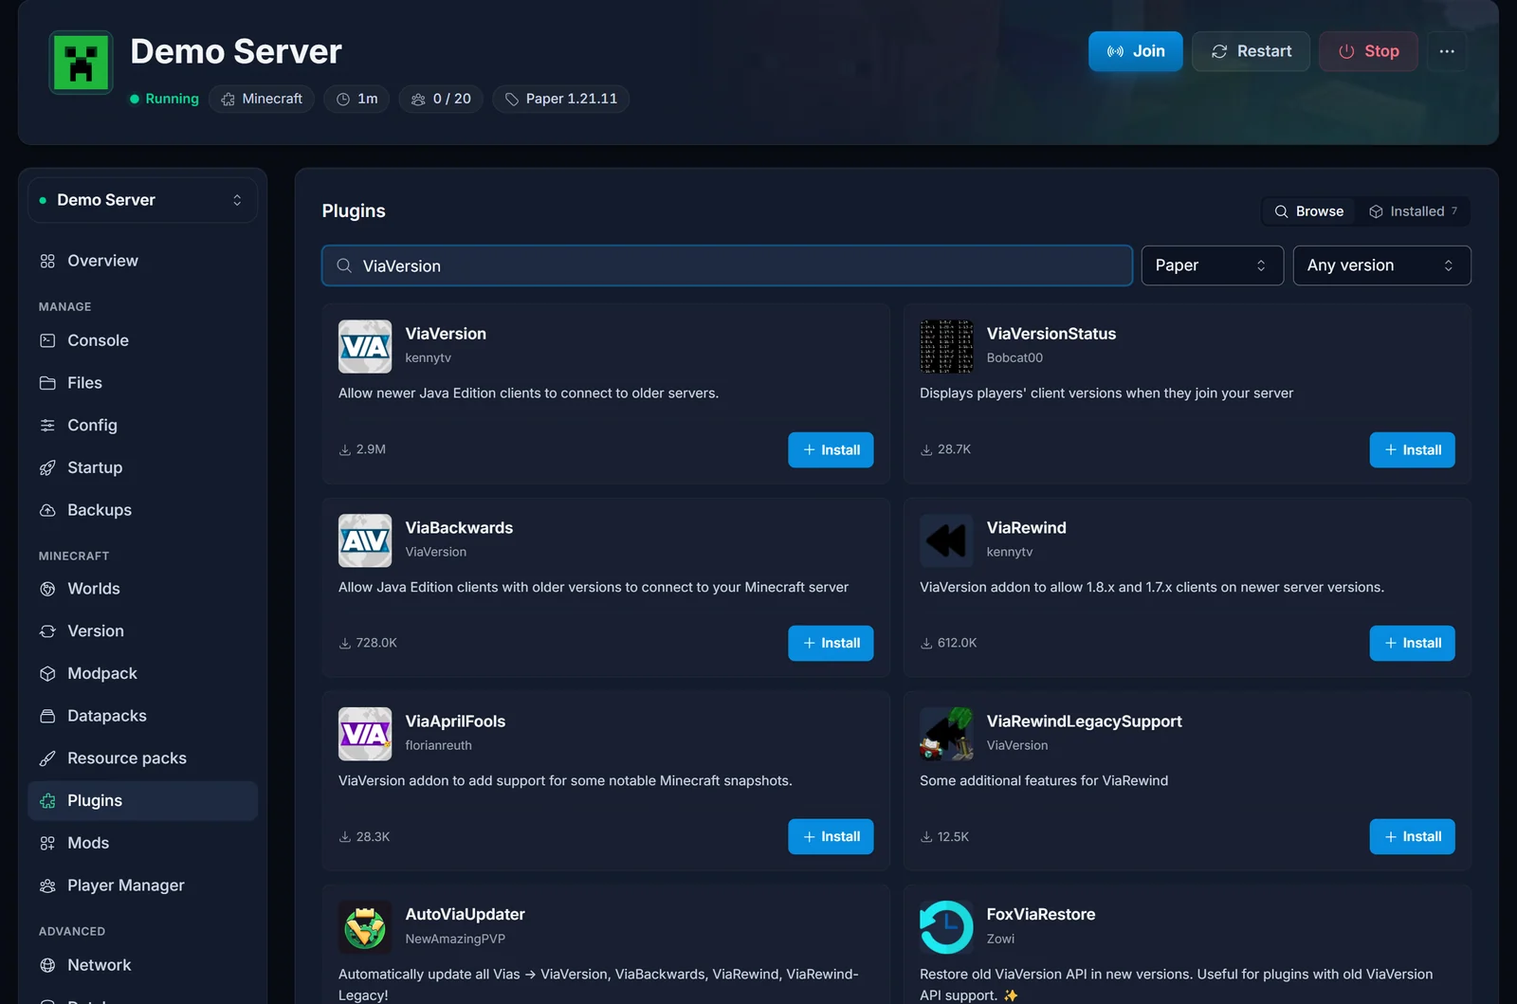Install the ViaVersion plugin
Image resolution: width=1517 pixels, height=1004 pixels.
[x=831, y=450]
